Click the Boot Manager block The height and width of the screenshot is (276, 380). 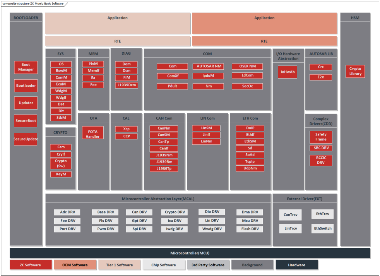click(26, 67)
